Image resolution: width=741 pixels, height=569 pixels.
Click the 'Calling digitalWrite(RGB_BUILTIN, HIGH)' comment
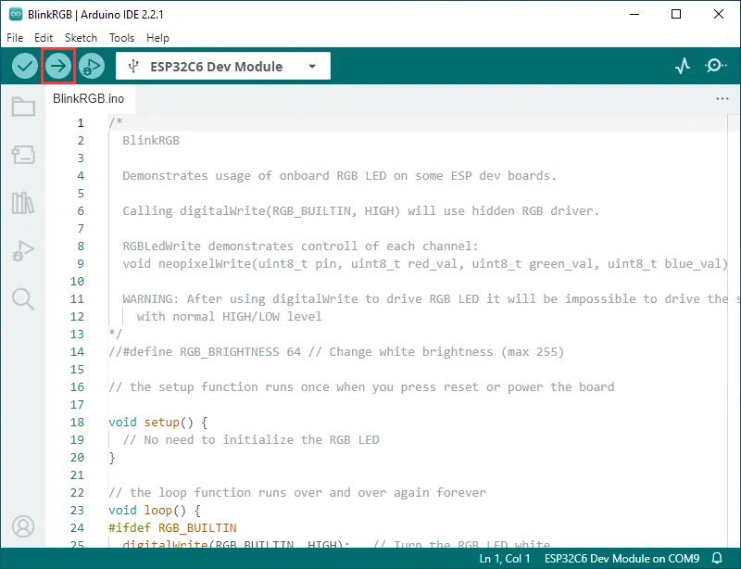[x=361, y=210]
